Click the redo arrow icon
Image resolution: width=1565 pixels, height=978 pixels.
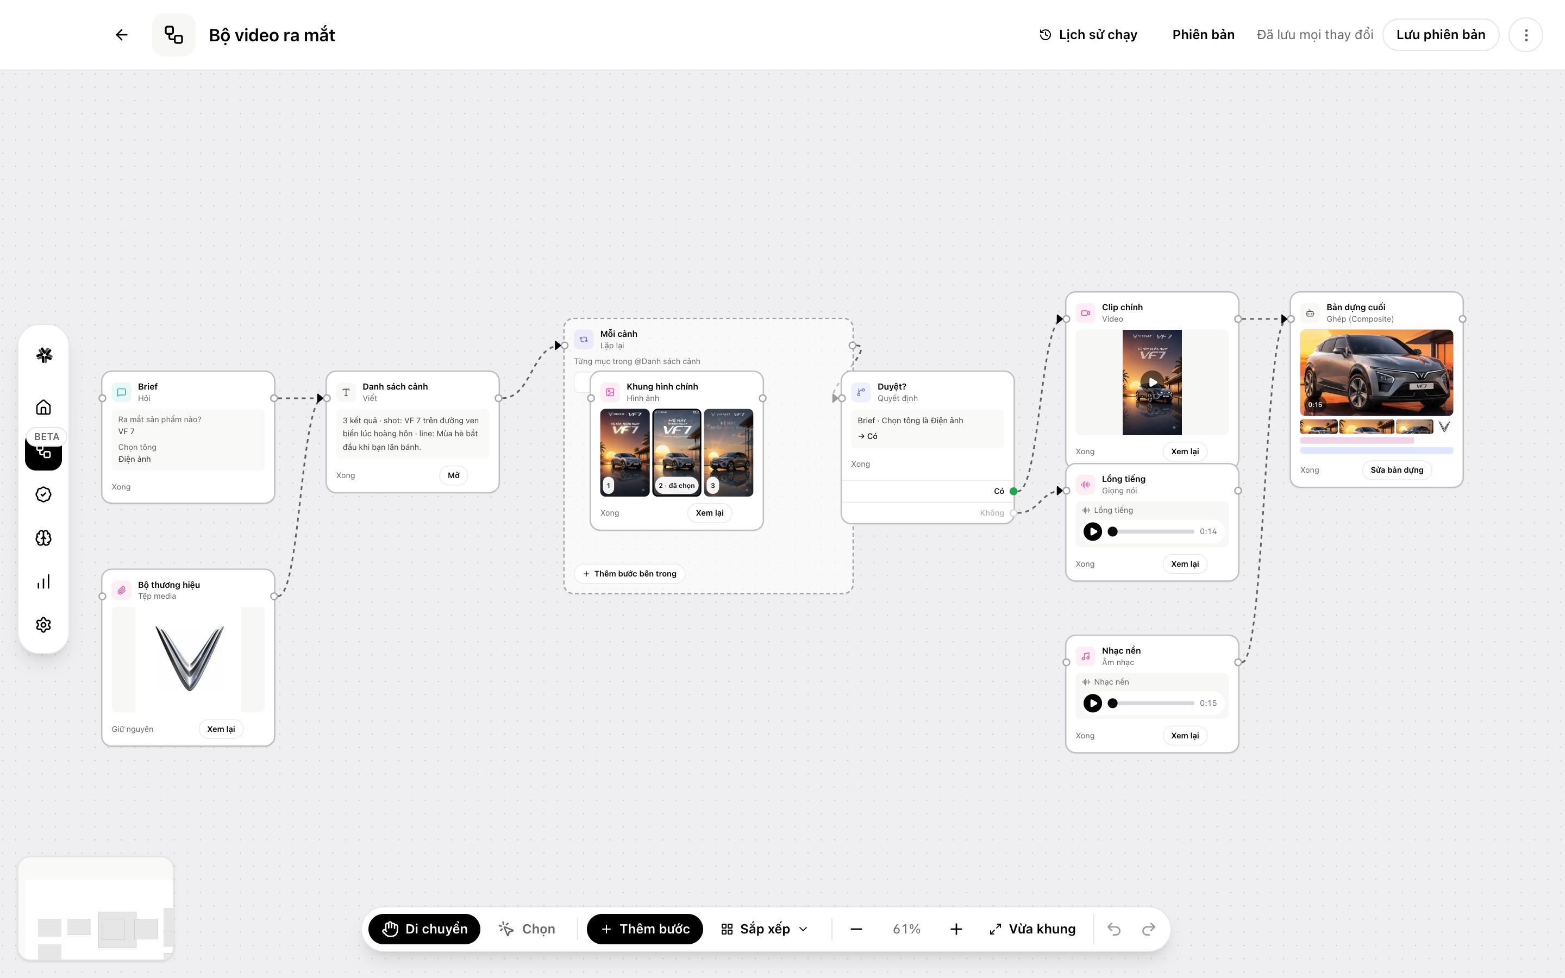point(1149,929)
